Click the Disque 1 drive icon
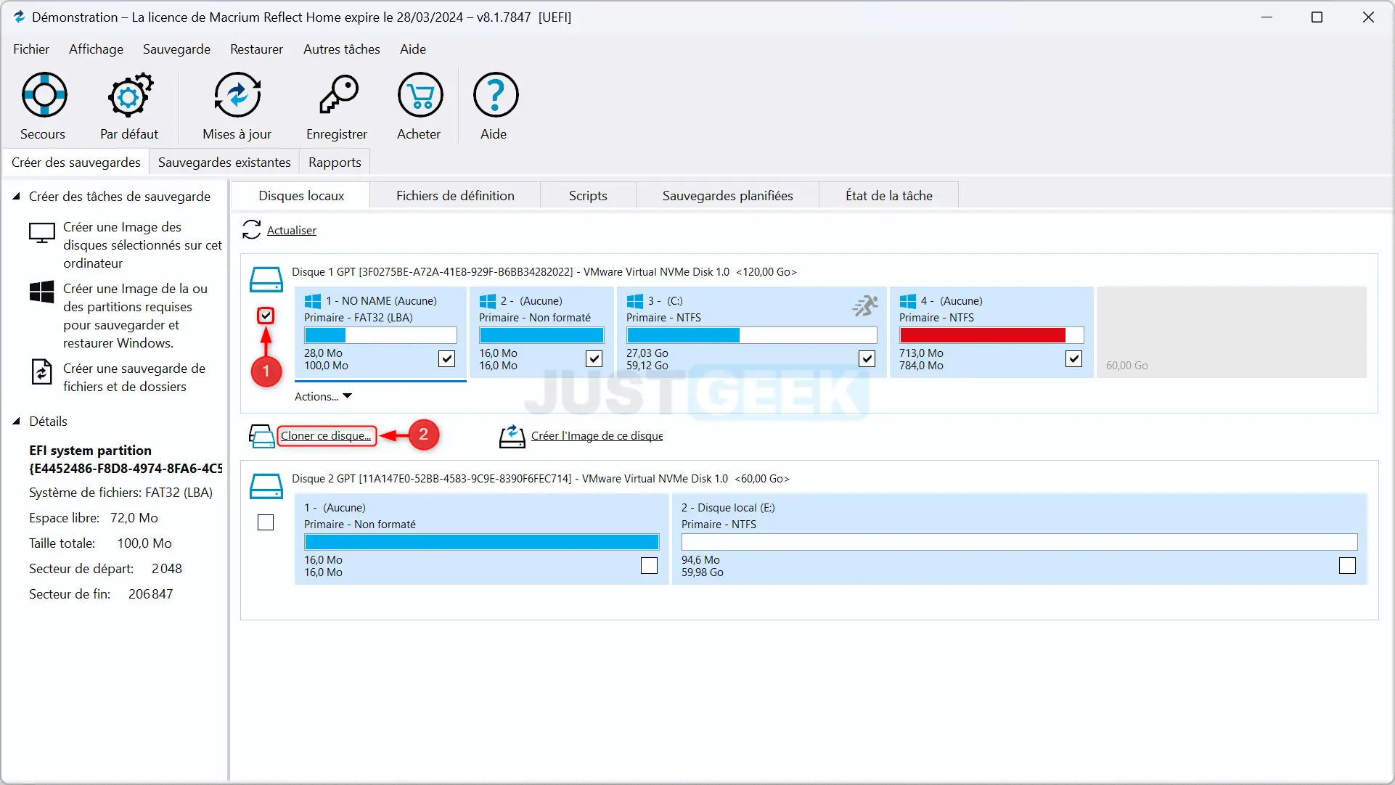 [x=266, y=279]
